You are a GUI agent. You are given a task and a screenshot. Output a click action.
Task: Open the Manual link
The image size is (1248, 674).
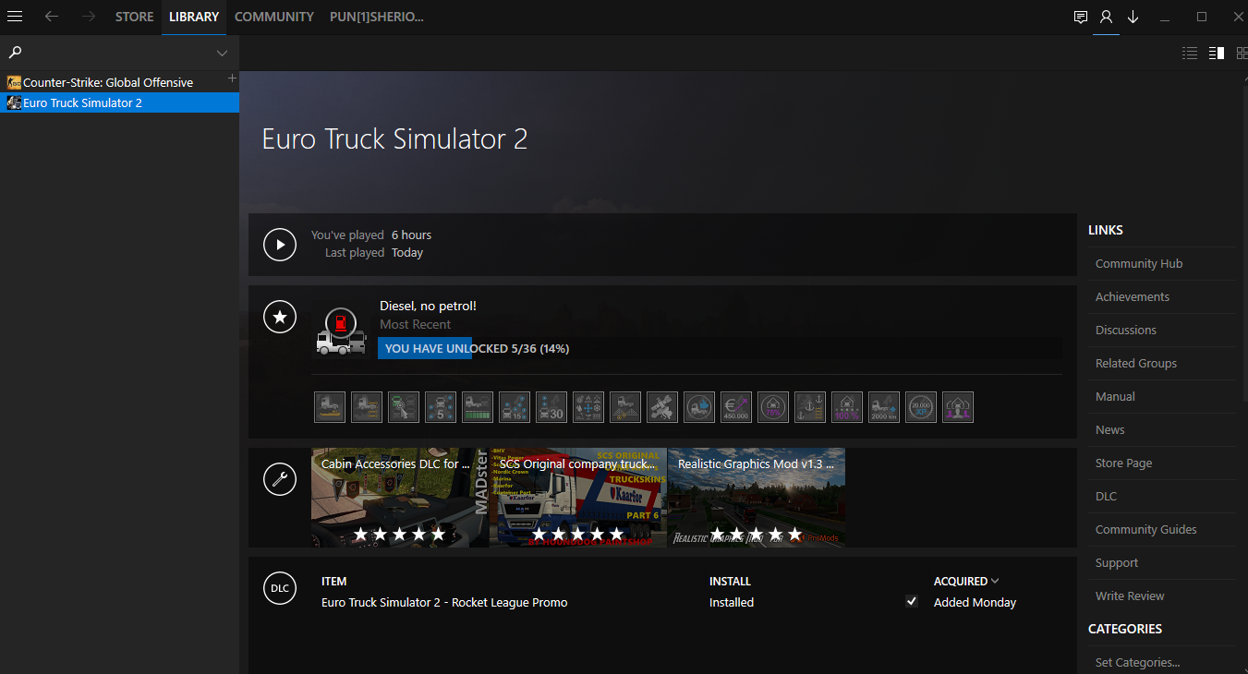tap(1115, 396)
